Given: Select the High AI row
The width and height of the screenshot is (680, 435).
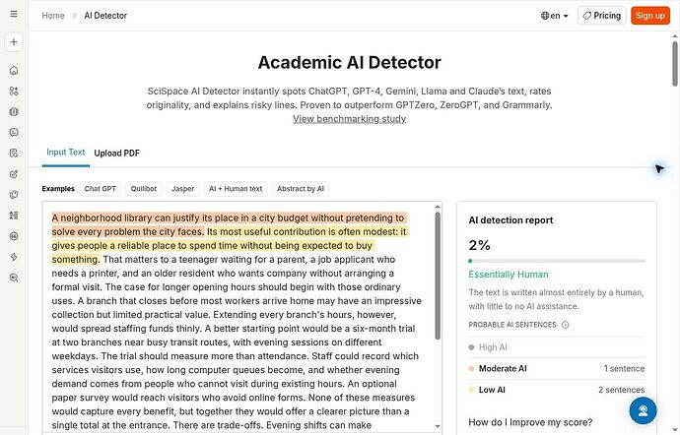Looking at the screenshot, I should pos(557,347).
